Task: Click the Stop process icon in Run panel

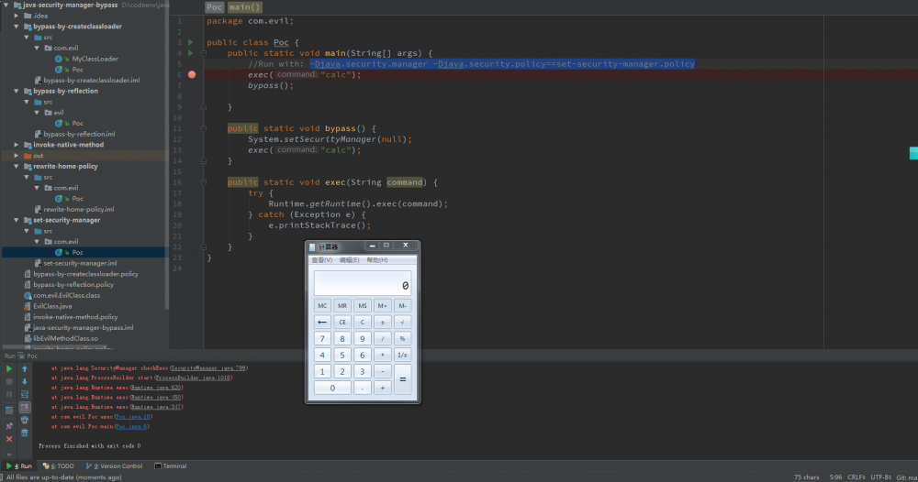Action: [x=9, y=381]
